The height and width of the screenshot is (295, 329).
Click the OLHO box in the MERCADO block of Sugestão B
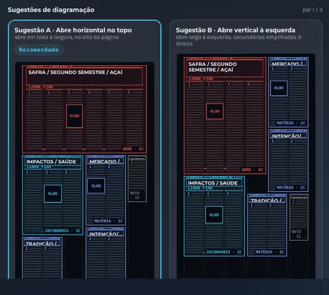pyautogui.click(x=279, y=88)
